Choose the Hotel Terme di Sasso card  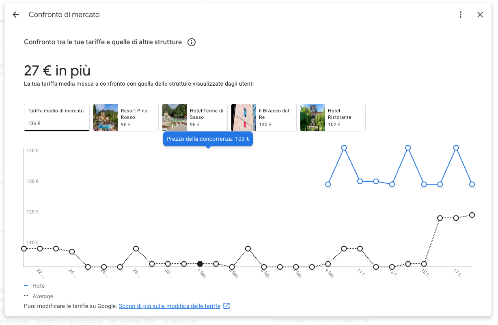pos(195,118)
